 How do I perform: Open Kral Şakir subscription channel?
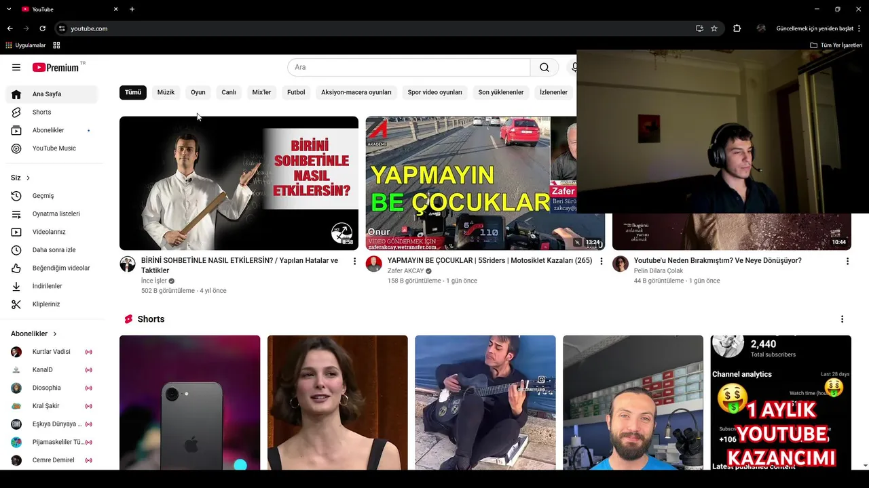(x=52, y=406)
